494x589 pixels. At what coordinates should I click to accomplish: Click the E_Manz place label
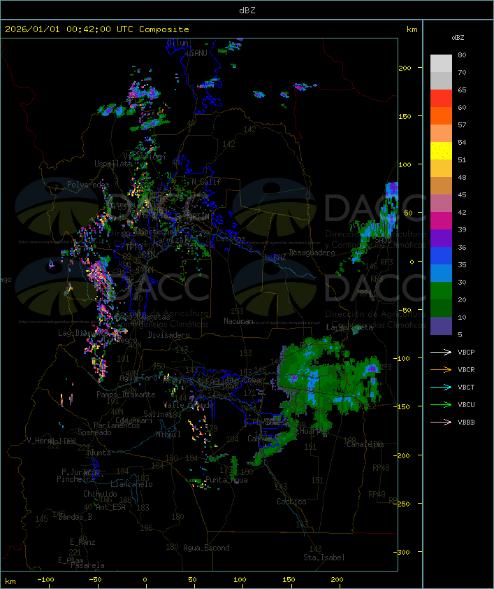[82, 542]
